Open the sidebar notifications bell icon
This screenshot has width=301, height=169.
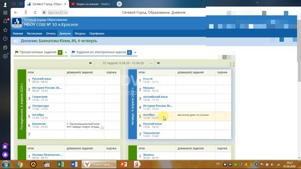click(x=5, y=21)
